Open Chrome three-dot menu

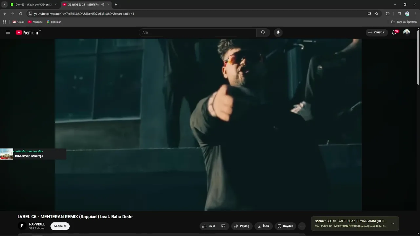click(415, 14)
